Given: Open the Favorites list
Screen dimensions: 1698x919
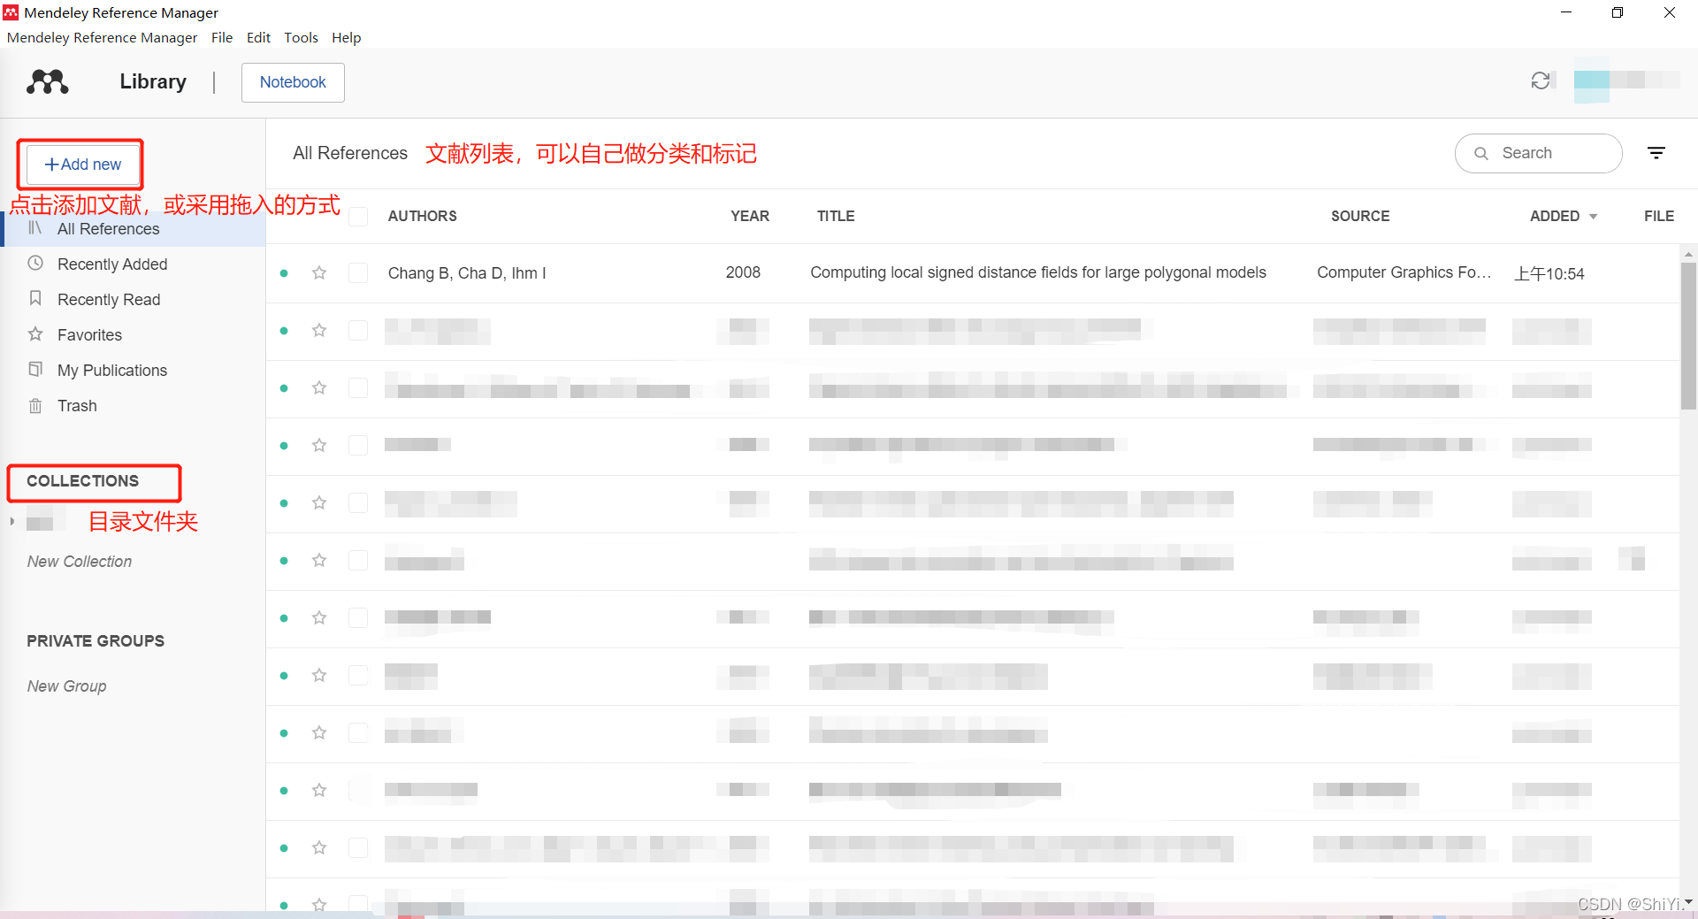Looking at the screenshot, I should (x=89, y=335).
